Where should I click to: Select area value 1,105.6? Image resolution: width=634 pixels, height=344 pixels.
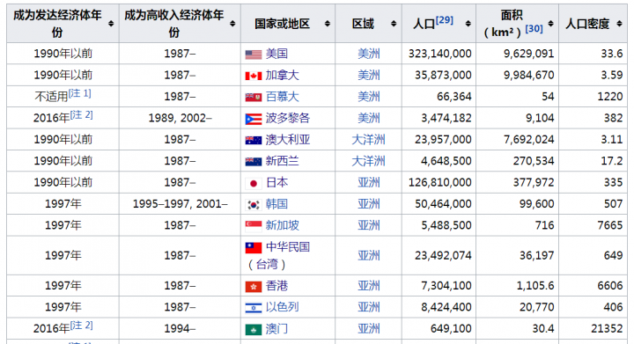pyautogui.click(x=535, y=286)
